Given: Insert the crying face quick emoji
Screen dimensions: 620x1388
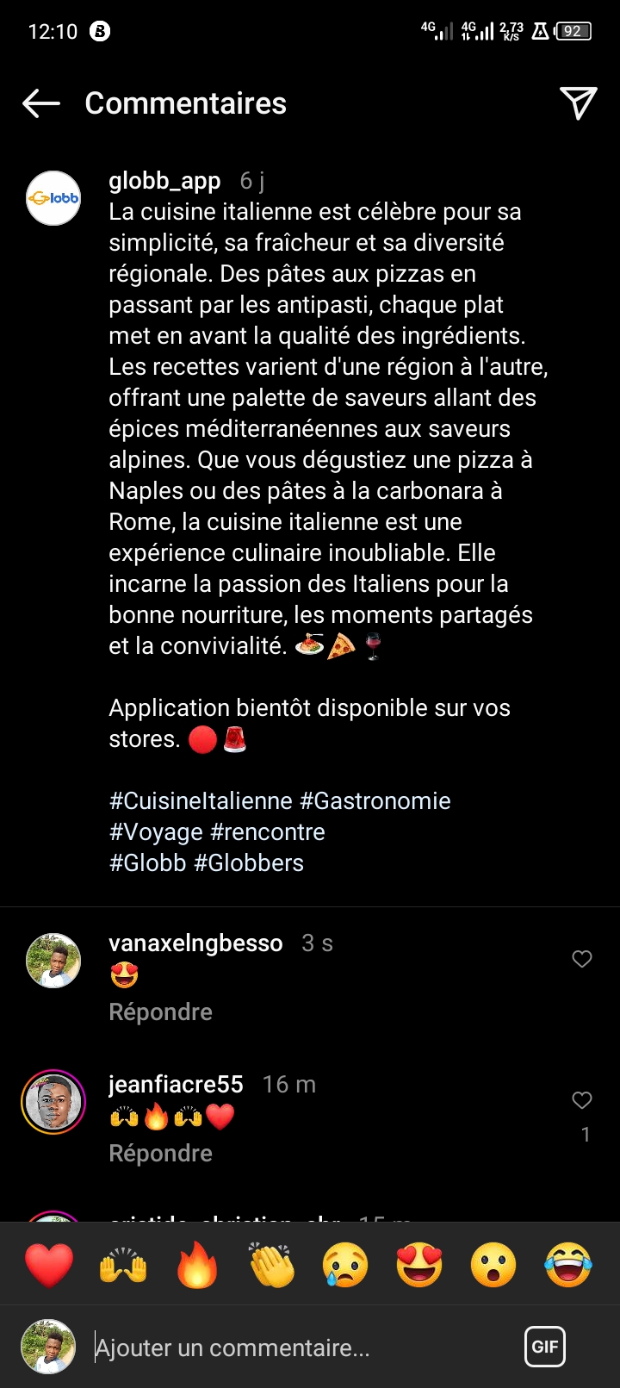Looking at the screenshot, I should pyautogui.click(x=345, y=1264).
